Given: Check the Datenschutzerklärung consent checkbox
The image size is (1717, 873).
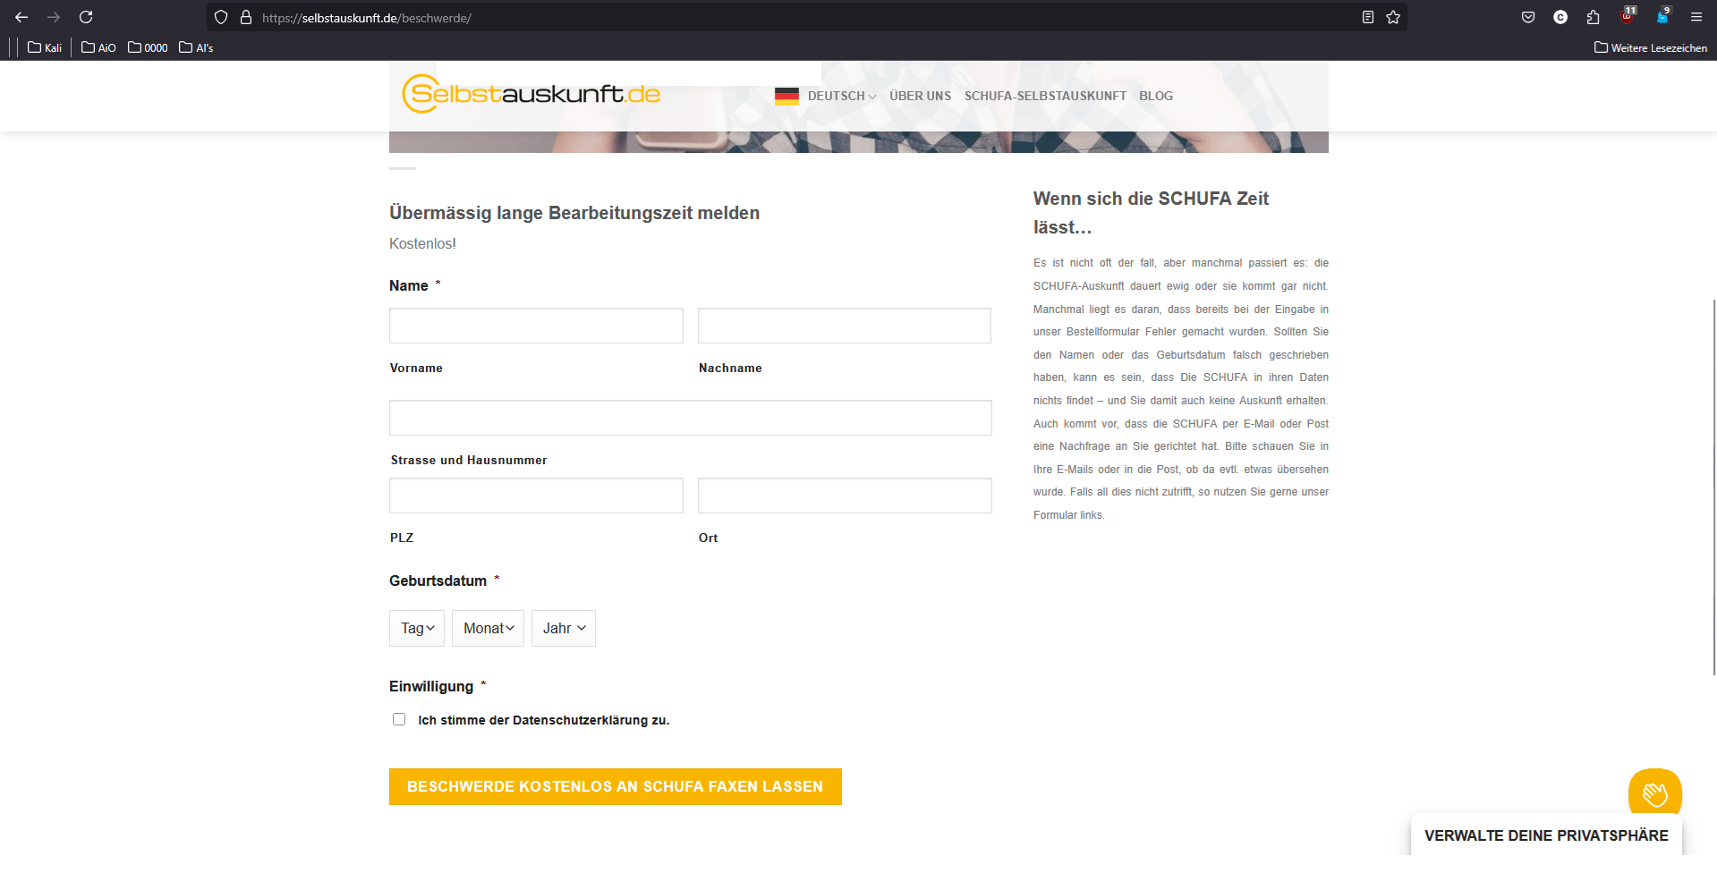Looking at the screenshot, I should (x=399, y=719).
